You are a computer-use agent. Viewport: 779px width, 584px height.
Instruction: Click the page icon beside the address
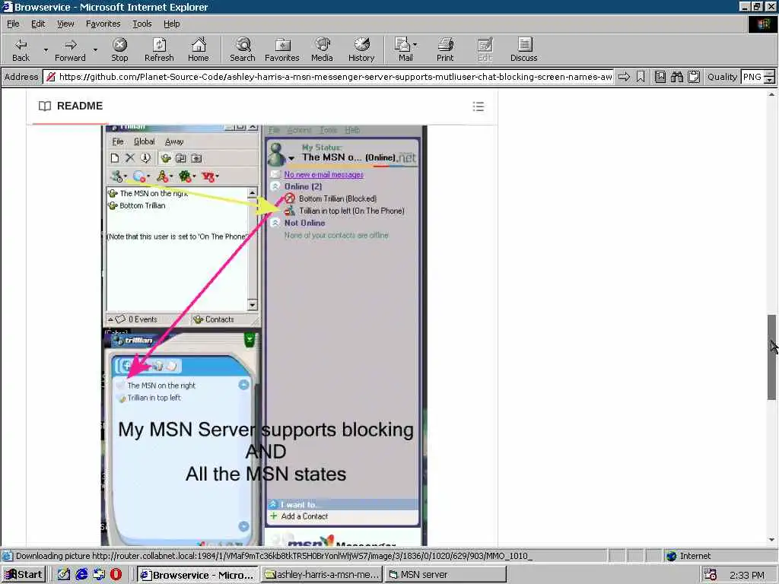(x=50, y=77)
